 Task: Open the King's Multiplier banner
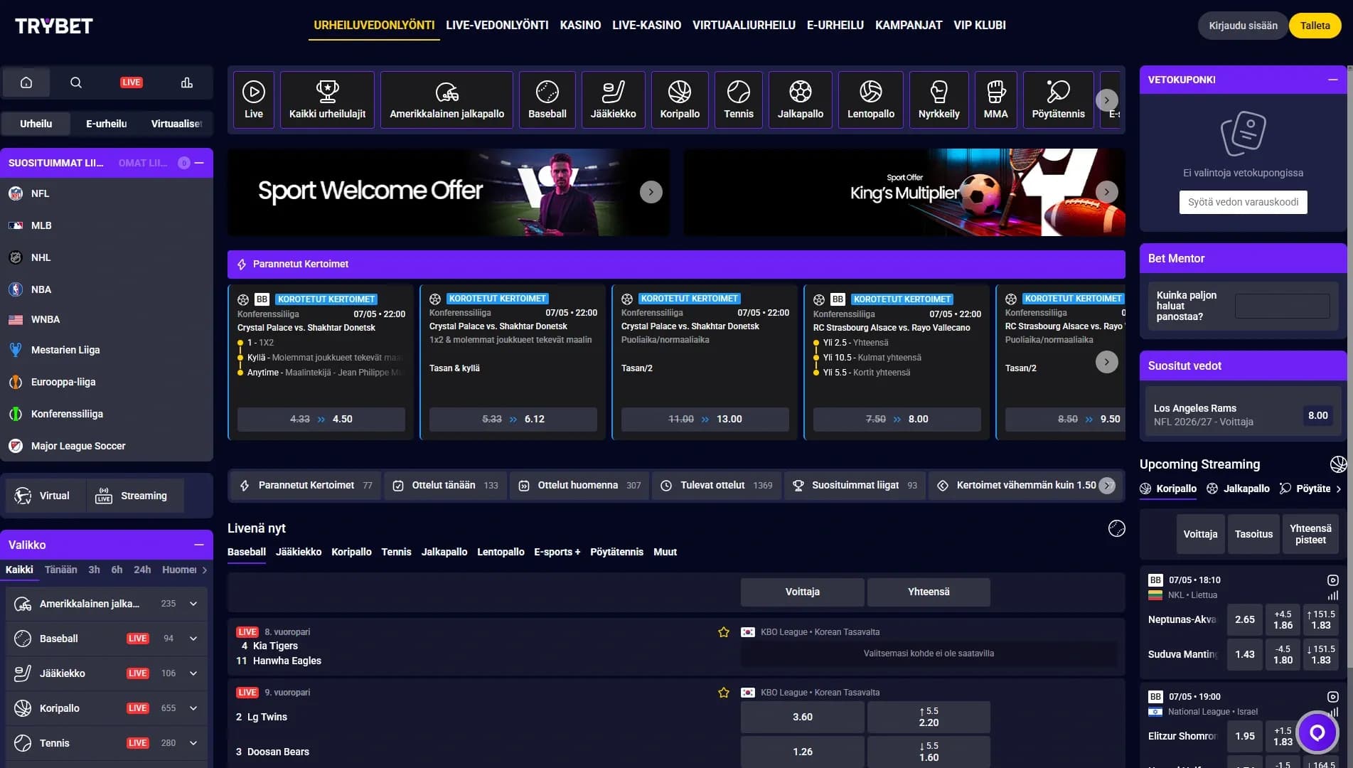click(904, 192)
